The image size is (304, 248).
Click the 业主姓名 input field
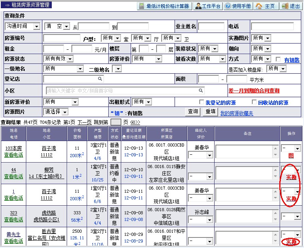211,26
